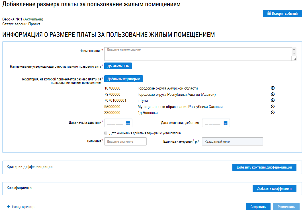Delete the г Тула territory row

[273, 100]
